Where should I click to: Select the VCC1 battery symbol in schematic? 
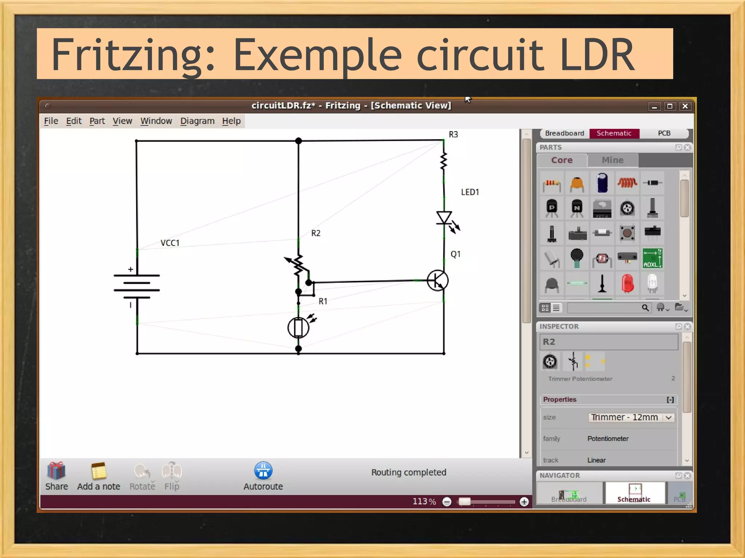(137, 286)
